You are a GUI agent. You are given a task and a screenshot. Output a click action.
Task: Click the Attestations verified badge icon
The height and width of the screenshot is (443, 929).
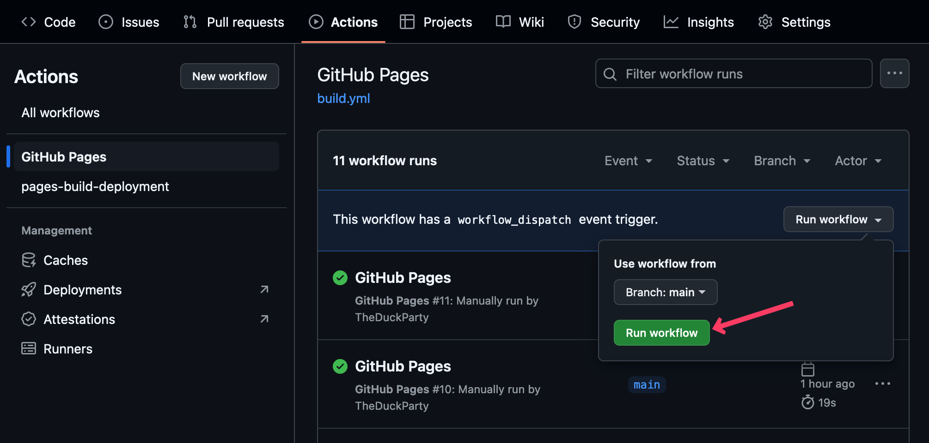pos(29,319)
